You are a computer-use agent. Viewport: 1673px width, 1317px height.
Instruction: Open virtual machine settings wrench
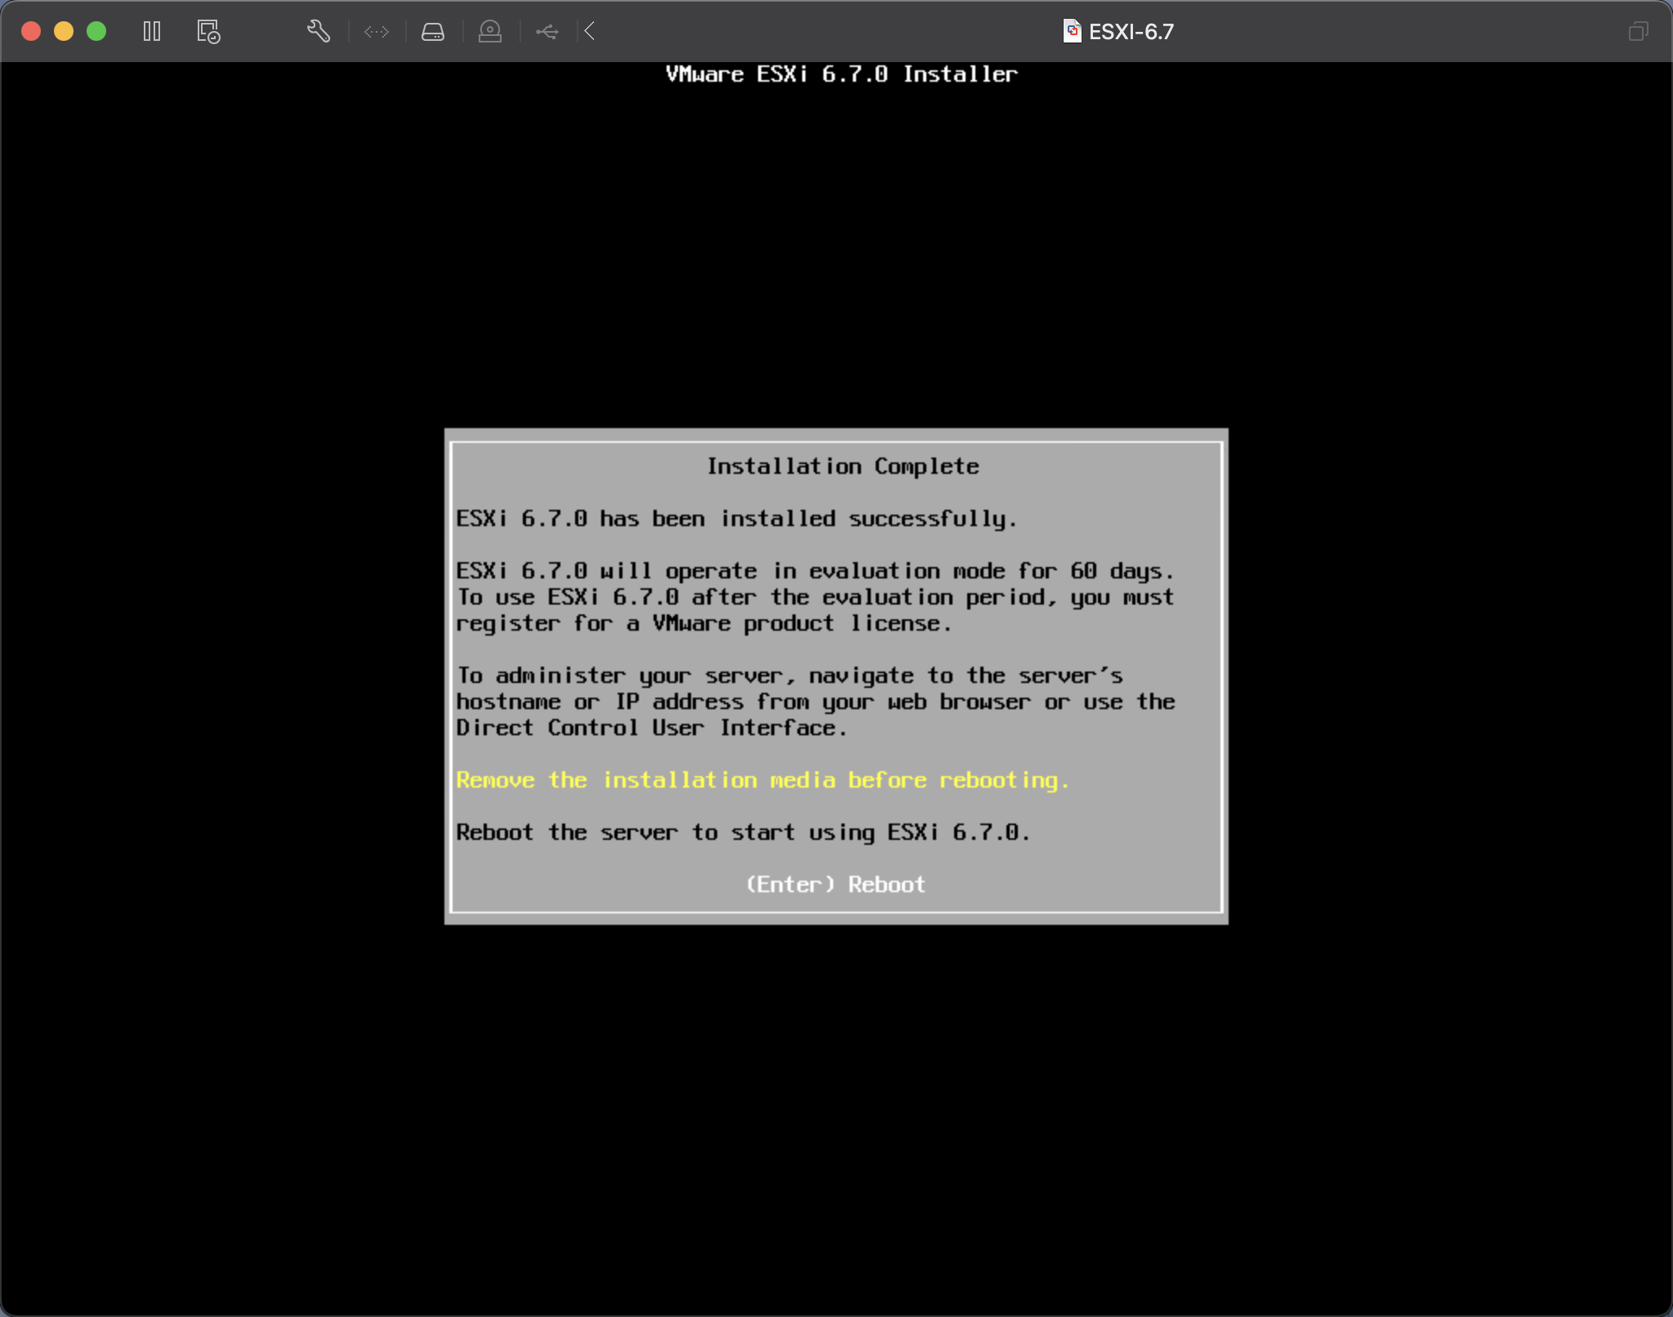click(318, 32)
